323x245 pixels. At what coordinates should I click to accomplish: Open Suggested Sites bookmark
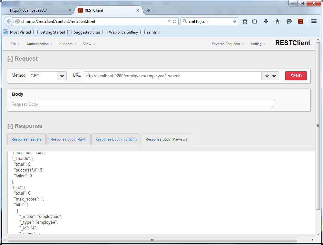(84, 32)
